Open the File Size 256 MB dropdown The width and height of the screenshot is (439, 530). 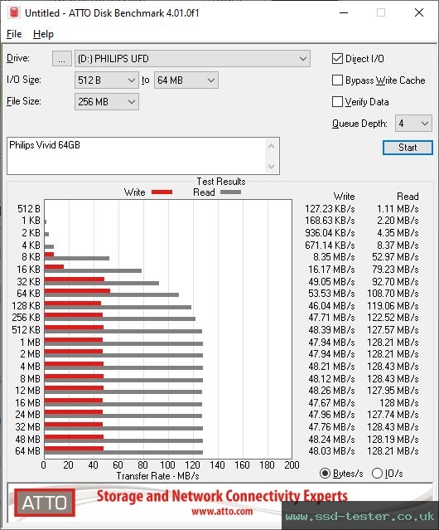pyautogui.click(x=107, y=102)
